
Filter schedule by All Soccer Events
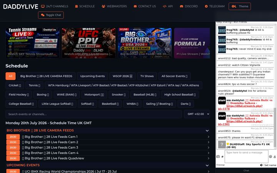(174, 76)
